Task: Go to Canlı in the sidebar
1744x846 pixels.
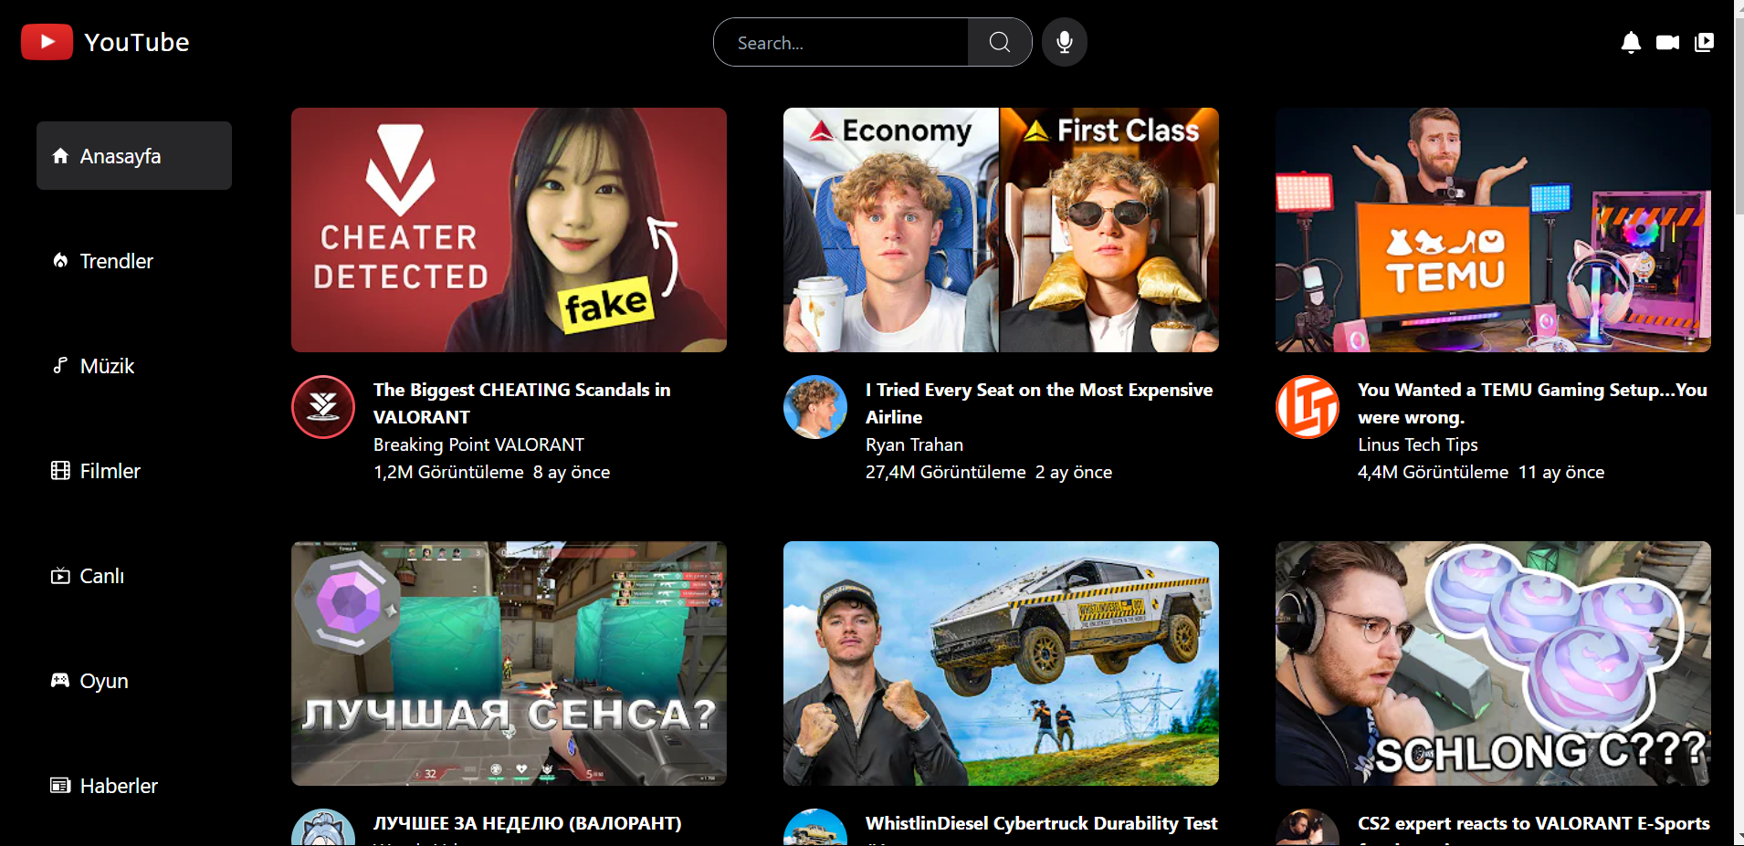Action: 134,576
